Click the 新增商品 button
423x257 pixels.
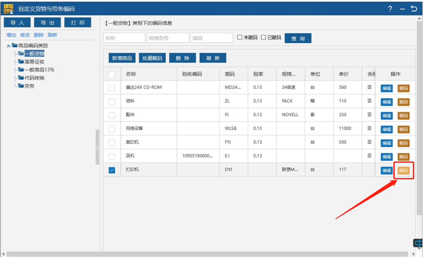pyautogui.click(x=122, y=58)
